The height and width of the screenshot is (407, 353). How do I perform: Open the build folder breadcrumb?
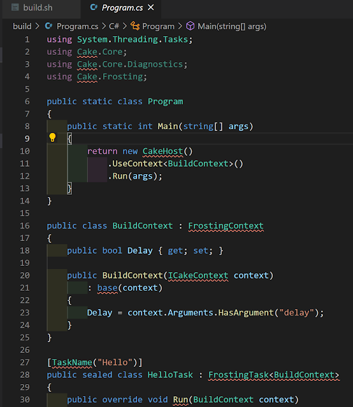(22, 26)
